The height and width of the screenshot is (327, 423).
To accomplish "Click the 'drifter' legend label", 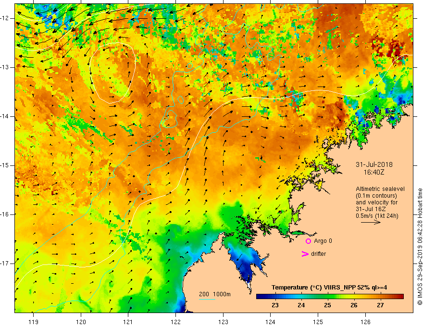I will 318,254.
